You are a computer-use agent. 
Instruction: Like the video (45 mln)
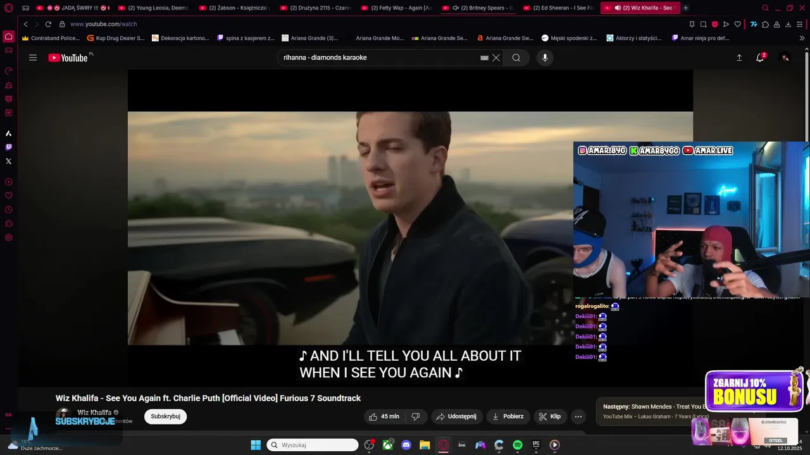pyautogui.click(x=385, y=416)
